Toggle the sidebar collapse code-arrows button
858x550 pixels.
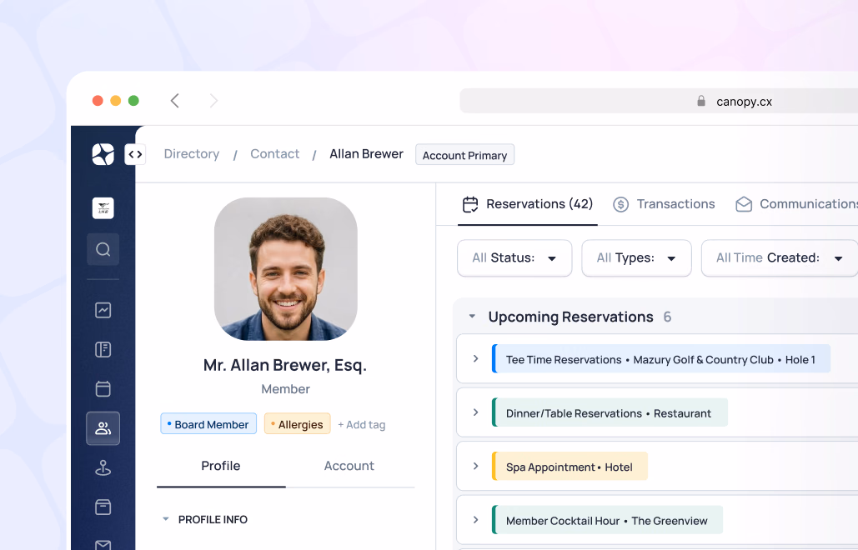[x=135, y=154]
